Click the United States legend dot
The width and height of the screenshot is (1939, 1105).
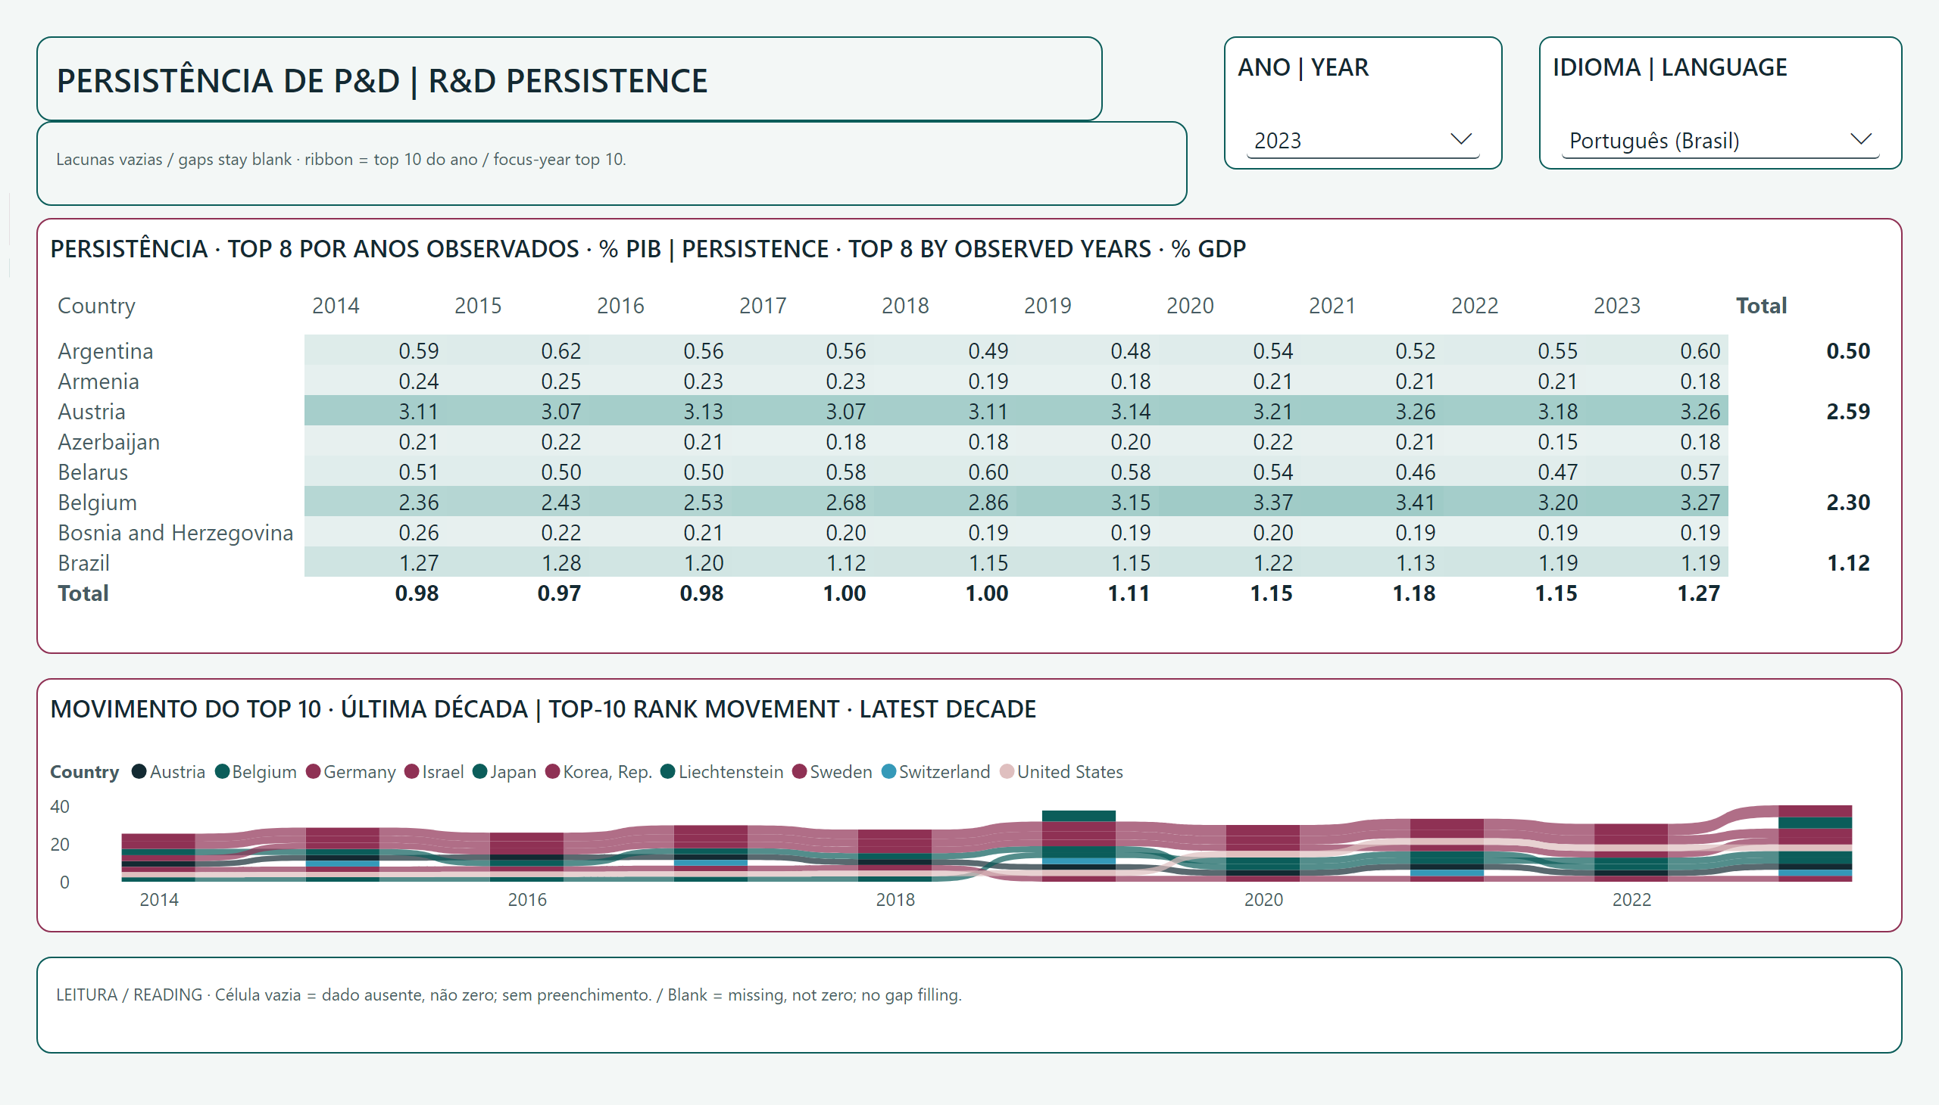[1007, 772]
